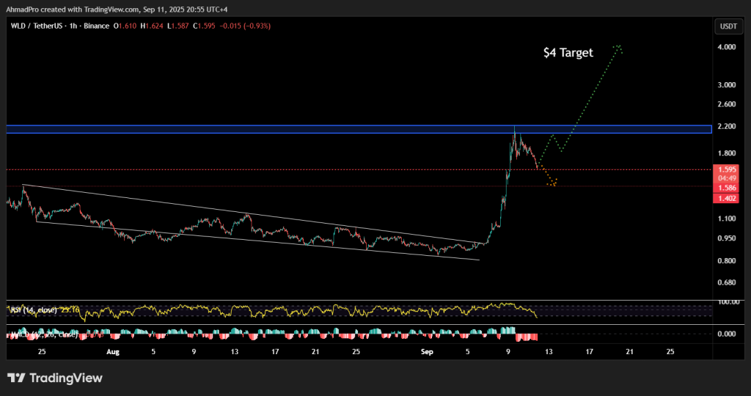Click the red 1.402 price label
751x396 pixels.
click(x=727, y=198)
